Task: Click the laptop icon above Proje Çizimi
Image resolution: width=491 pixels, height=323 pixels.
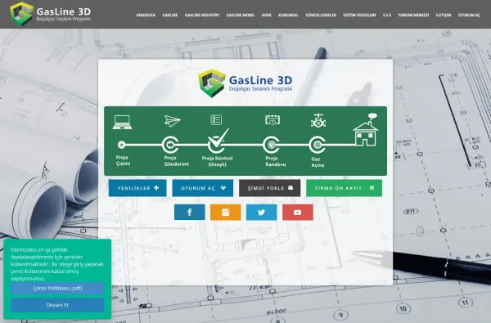Action: tap(122, 122)
